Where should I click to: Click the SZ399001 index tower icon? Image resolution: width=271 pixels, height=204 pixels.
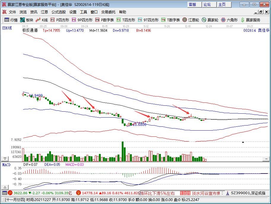[x=228, y=193]
